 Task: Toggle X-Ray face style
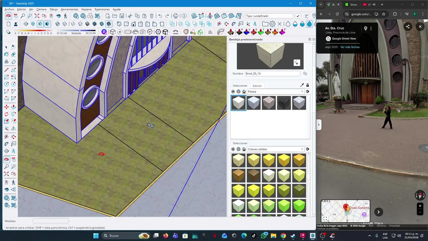[58, 24]
